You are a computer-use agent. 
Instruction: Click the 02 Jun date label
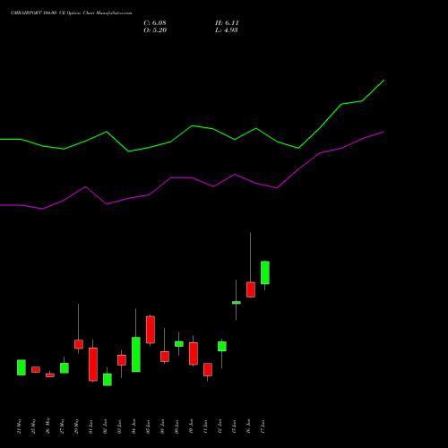(106, 426)
